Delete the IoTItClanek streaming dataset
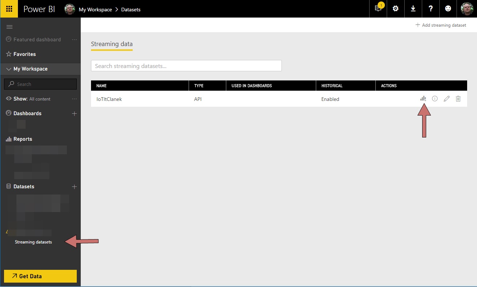This screenshot has width=477, height=287. [x=458, y=98]
